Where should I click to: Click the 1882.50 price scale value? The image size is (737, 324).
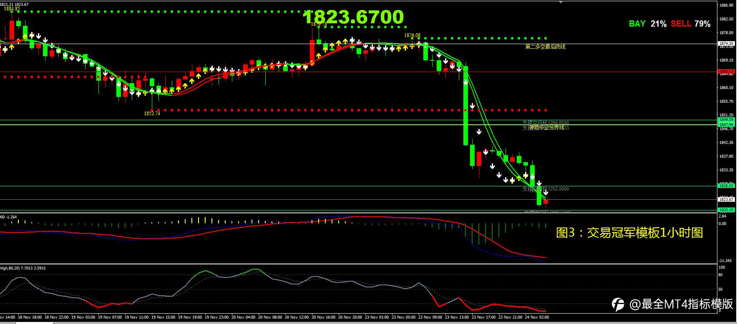[x=726, y=19]
